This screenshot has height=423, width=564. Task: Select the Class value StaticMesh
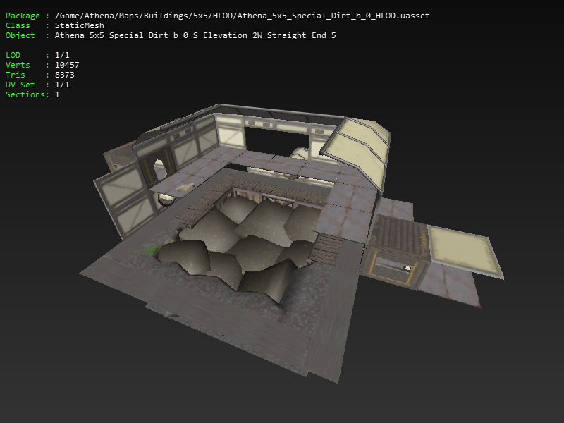[80, 25]
